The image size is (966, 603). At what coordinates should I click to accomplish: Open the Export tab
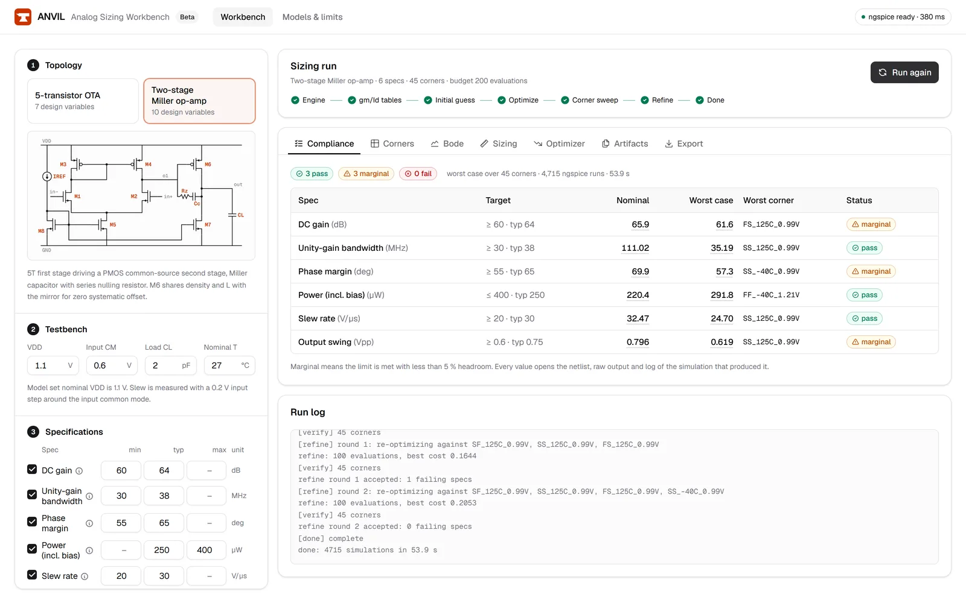(684, 144)
